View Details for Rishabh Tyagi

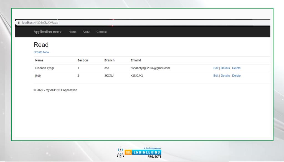[225, 68]
